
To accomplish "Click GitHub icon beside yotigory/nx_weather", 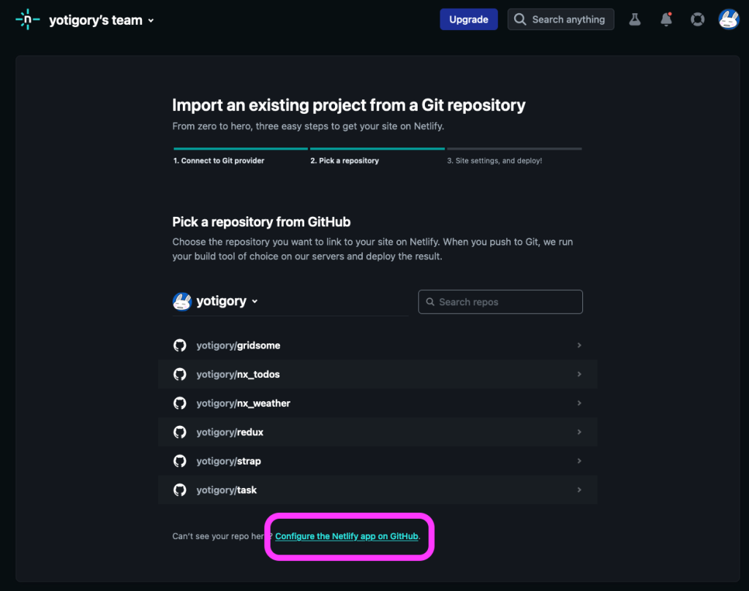I will coord(180,403).
